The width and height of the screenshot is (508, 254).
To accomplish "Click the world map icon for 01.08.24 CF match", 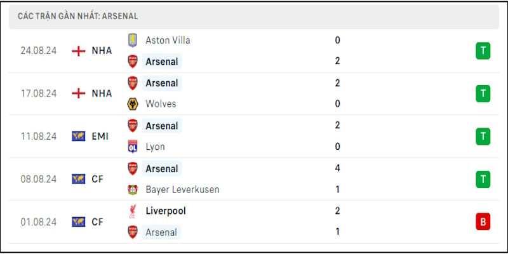I will (x=79, y=222).
